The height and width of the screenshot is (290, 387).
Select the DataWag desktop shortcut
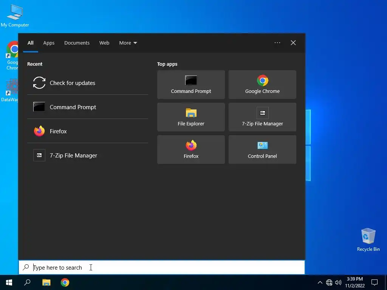9,90
